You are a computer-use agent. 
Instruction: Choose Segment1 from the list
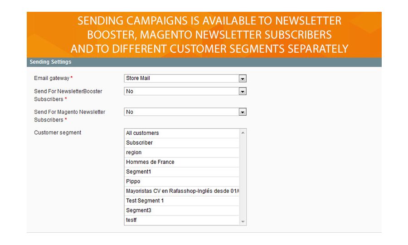181,172
